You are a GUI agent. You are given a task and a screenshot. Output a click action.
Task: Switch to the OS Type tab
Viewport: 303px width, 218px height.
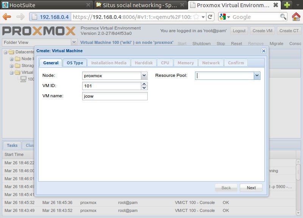[x=75, y=63]
